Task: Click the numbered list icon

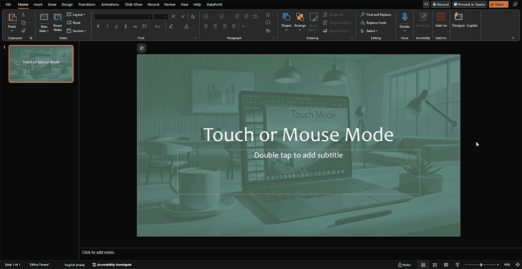Action: click(x=222, y=16)
